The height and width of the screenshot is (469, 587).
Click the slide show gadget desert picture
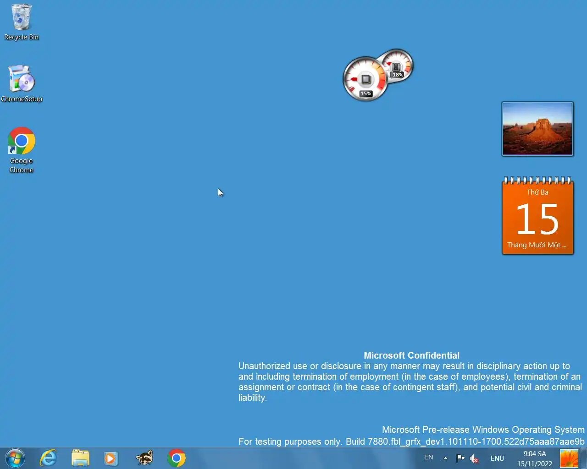click(x=537, y=129)
